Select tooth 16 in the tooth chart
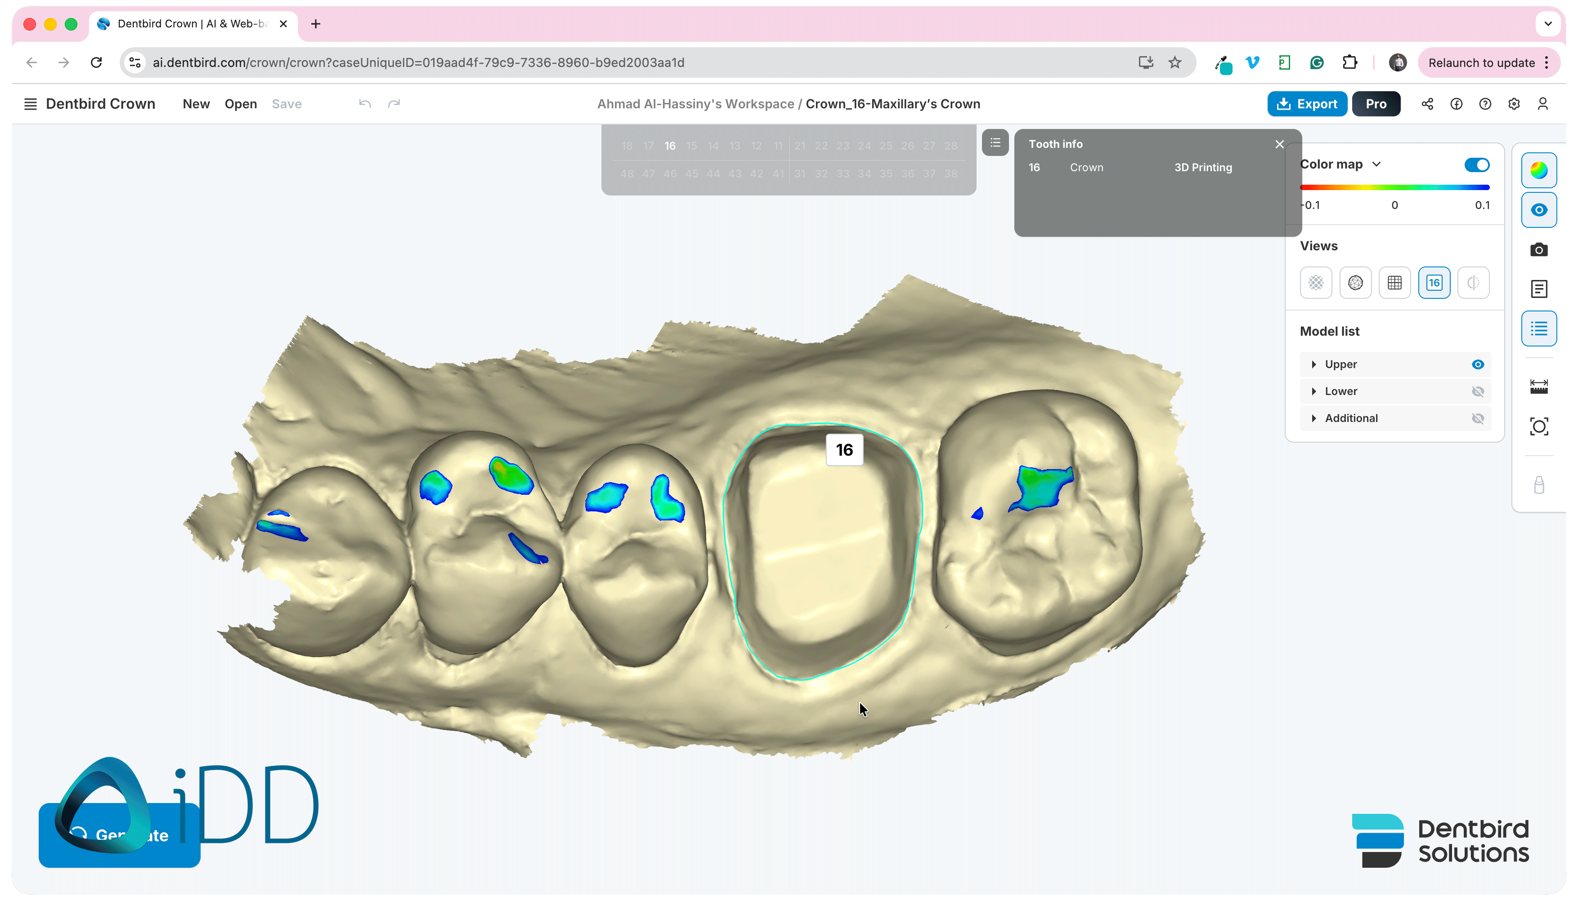This screenshot has height=901, width=1578. [669, 146]
